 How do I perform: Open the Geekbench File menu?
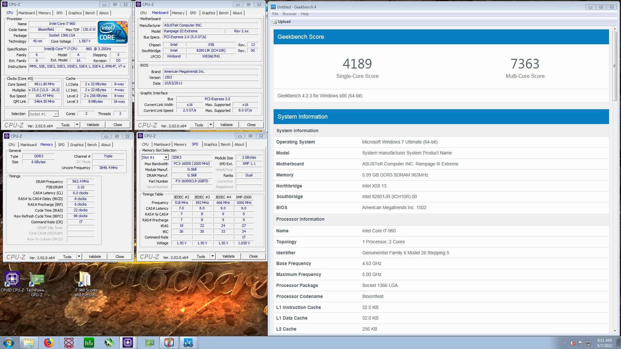pos(275,14)
